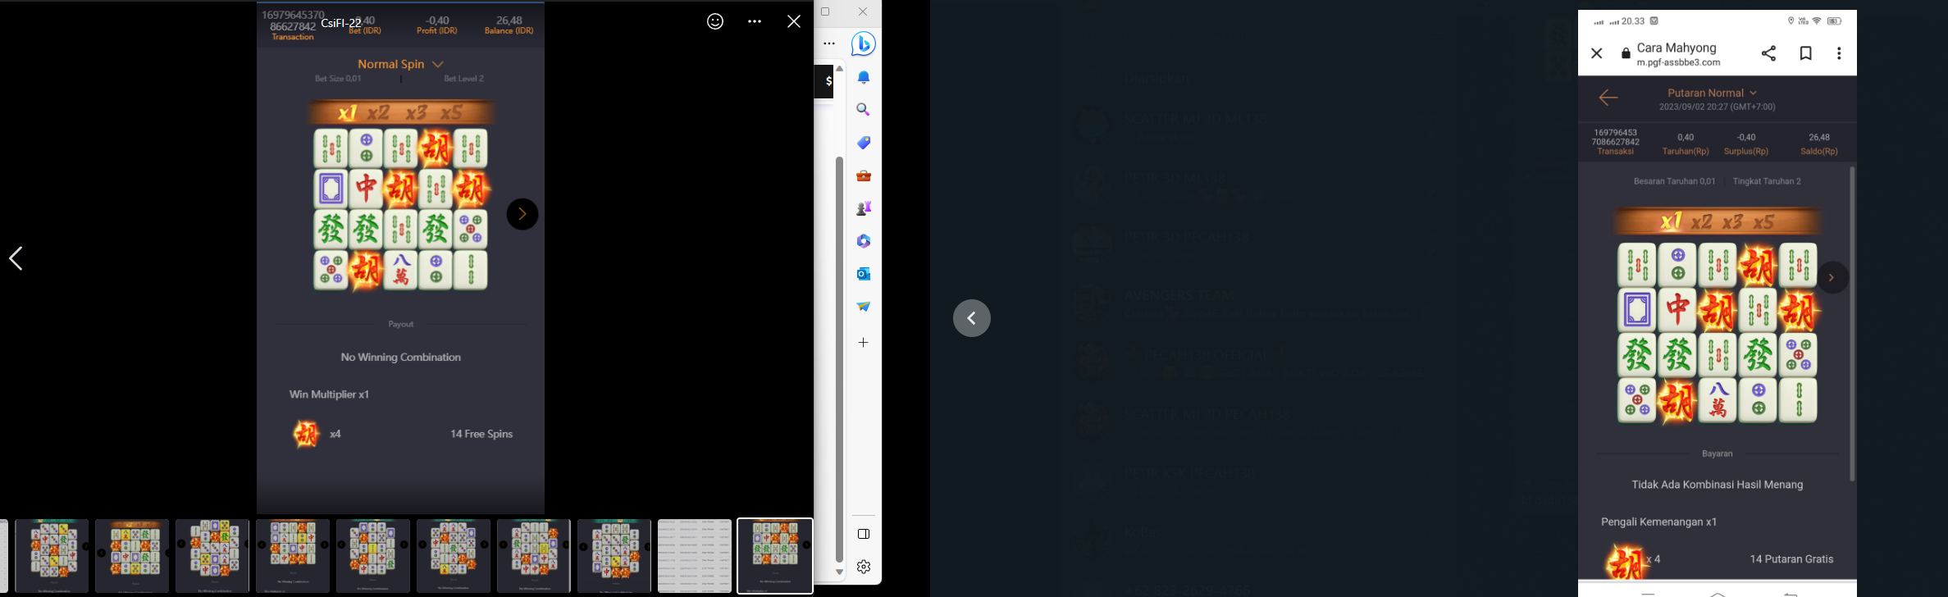Open the Microsoft 365 icon in the Edge sidebar
This screenshot has width=1948, height=597.
pos(864,241)
